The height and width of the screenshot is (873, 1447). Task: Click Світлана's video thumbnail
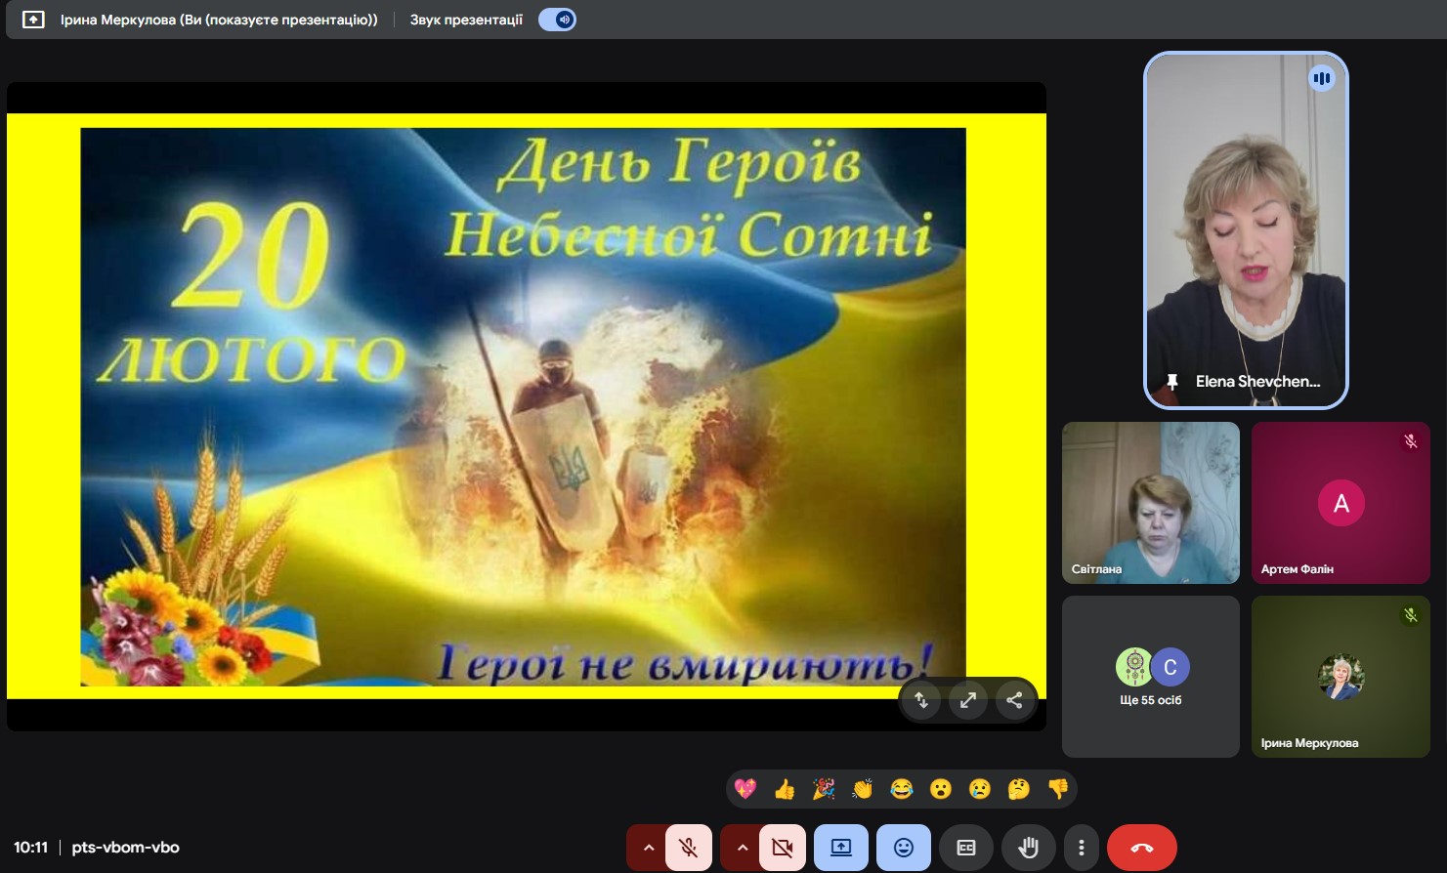[x=1150, y=502]
